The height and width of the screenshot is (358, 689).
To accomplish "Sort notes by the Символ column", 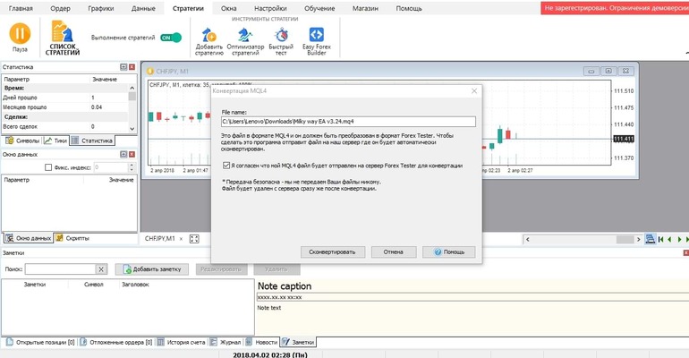I will 94,285.
